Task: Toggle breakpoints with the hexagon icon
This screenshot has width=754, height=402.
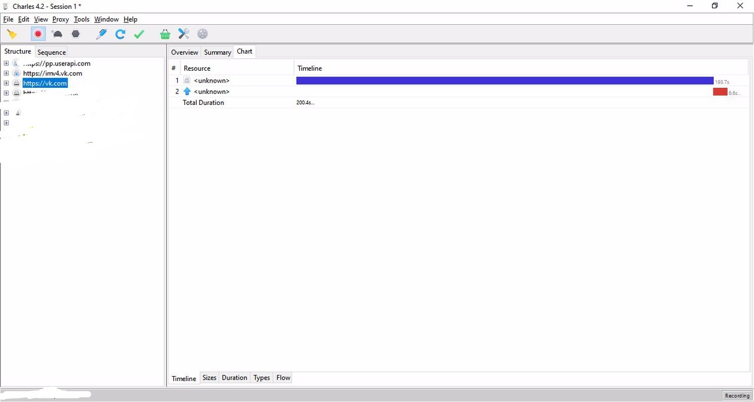Action: coord(75,34)
